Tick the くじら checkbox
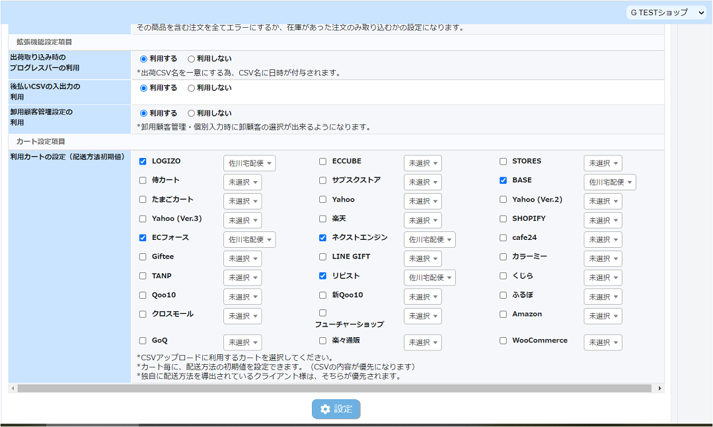 tap(503, 276)
